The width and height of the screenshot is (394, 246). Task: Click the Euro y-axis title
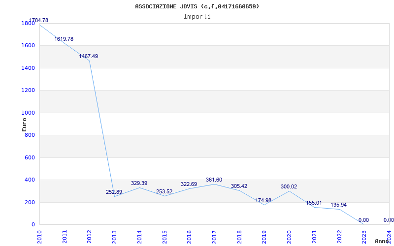(x=24, y=124)
